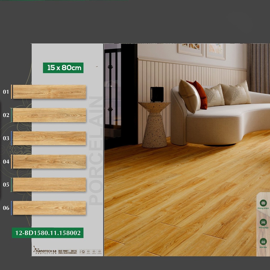Click the product code "12-BD1580.11.158002"
This screenshot has width=270, height=270.
[48, 233]
